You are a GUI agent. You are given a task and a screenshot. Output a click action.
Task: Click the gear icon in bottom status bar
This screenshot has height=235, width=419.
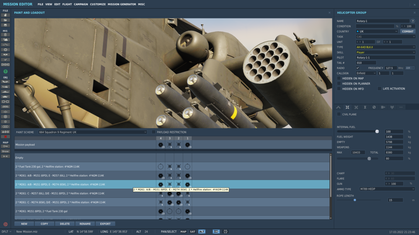225,232
